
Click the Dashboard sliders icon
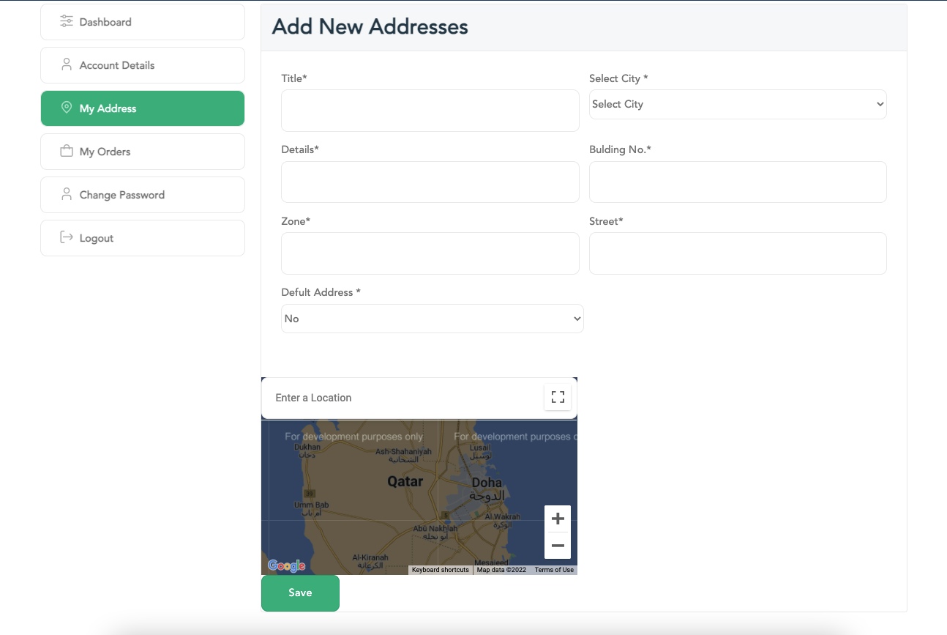click(67, 22)
